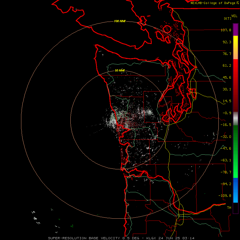Click the NEXLAB-College of DuPage label
This screenshot has width=240, height=240.
coord(213,3)
